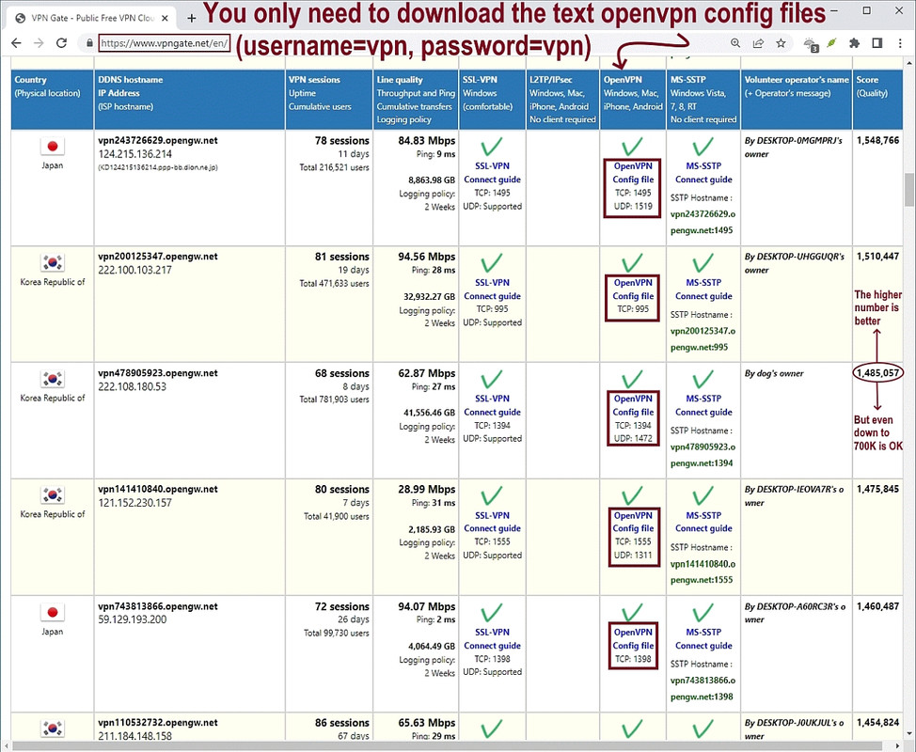View site security lock information

[89, 42]
